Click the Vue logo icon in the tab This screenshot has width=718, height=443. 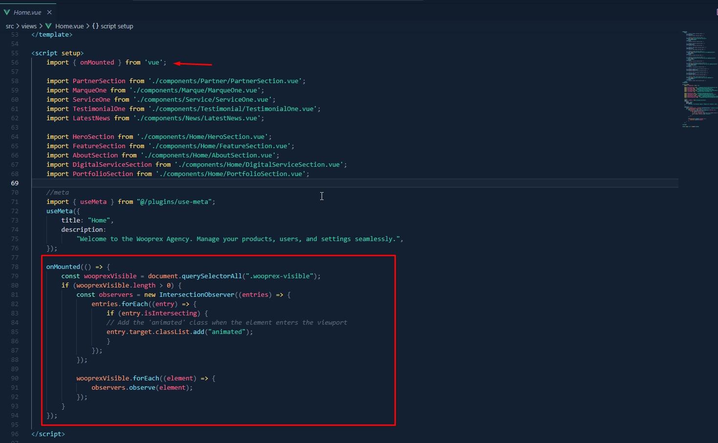pyautogui.click(x=7, y=12)
